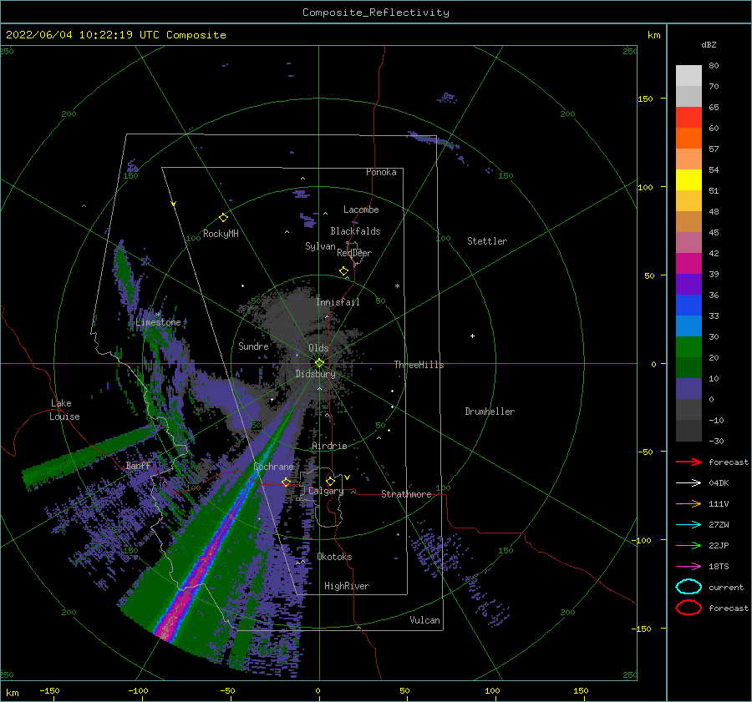The height and width of the screenshot is (702, 752).
Task: Click the Didsbury town label
Action: click(x=315, y=374)
